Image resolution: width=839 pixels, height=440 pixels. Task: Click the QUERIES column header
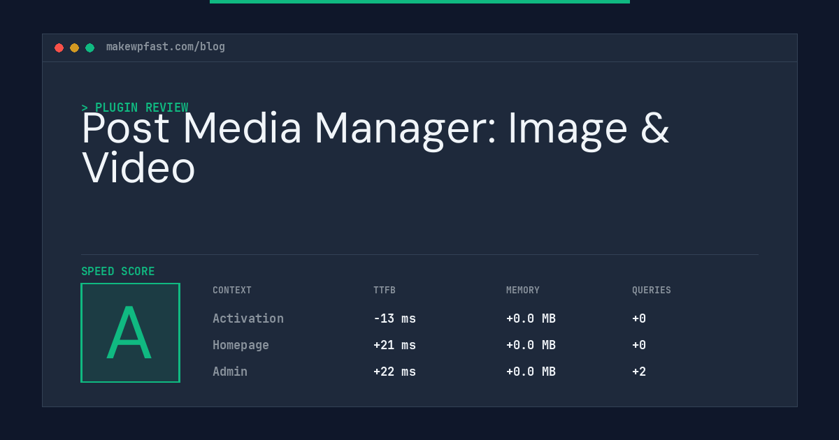[x=652, y=290]
